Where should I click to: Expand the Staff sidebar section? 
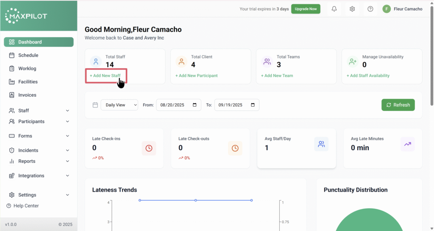[39, 110]
